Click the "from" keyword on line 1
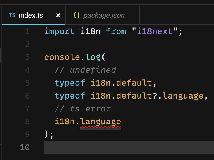The image size is (214, 160). click(x=116, y=31)
